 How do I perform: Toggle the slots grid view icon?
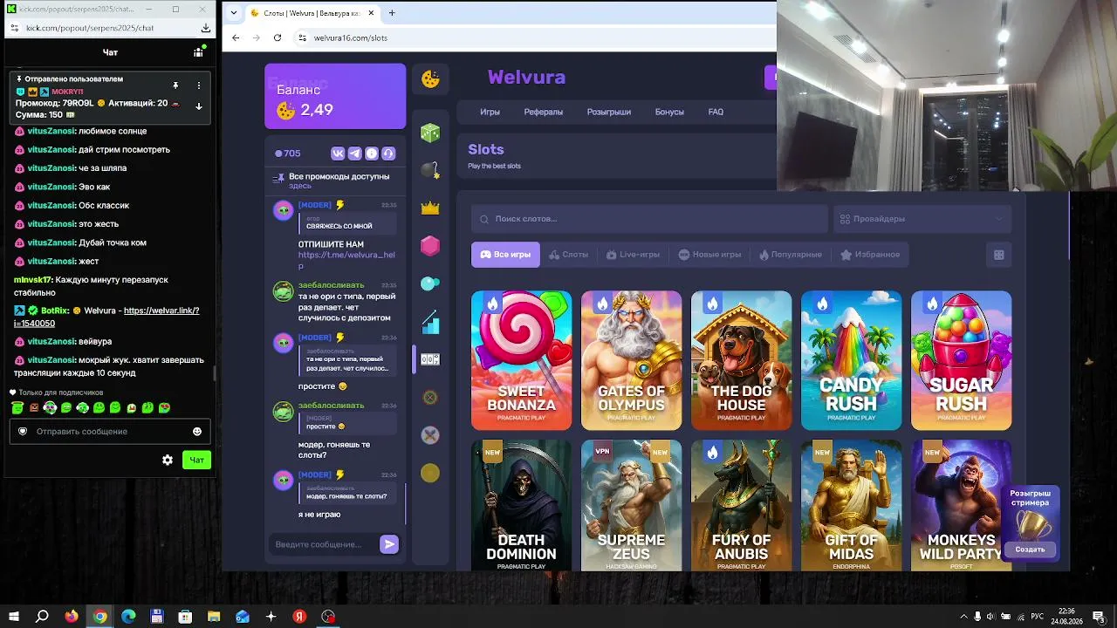[x=999, y=255]
